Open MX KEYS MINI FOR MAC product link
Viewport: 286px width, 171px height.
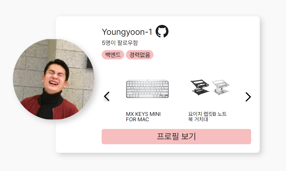pyautogui.click(x=144, y=116)
